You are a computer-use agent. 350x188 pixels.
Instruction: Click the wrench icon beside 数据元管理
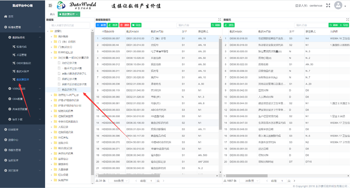point(14,71)
